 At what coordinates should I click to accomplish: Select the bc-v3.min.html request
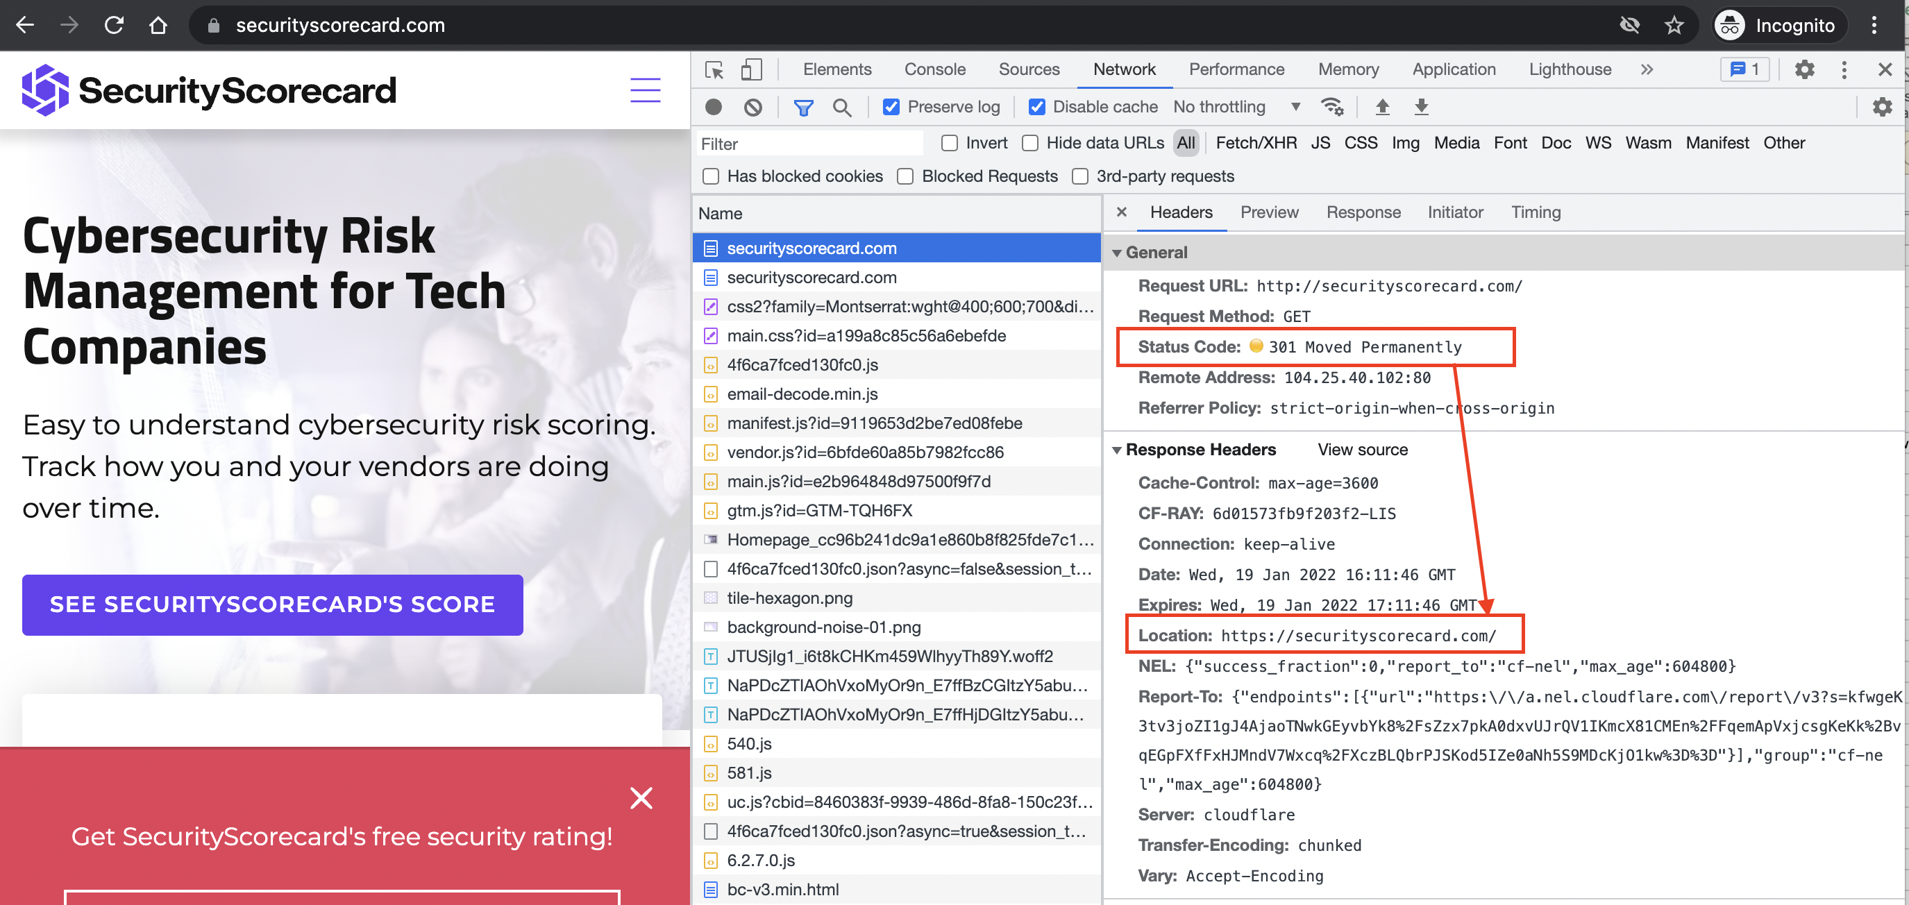click(x=897, y=889)
